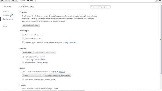This screenshot has height=91, width=162.
Task: Click the 'Aparência' section heading
Action: [23, 49]
